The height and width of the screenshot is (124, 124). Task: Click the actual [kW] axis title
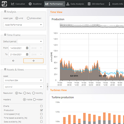[x=51, y=57]
